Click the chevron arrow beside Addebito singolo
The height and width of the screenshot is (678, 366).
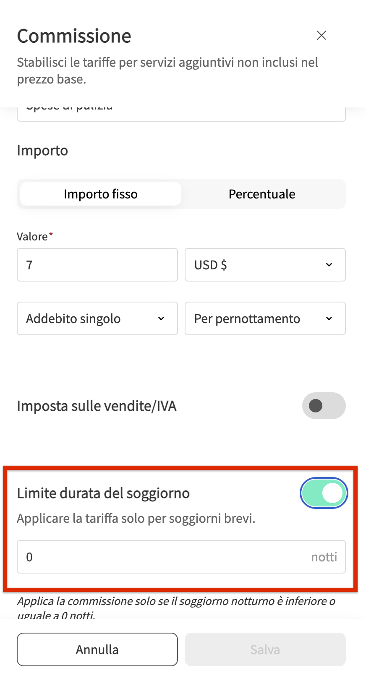(x=161, y=318)
